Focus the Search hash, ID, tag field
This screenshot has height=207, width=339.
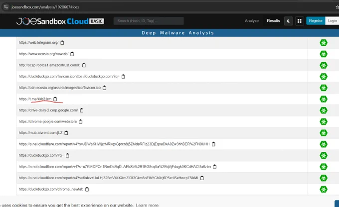pyautogui.click(x=149, y=21)
